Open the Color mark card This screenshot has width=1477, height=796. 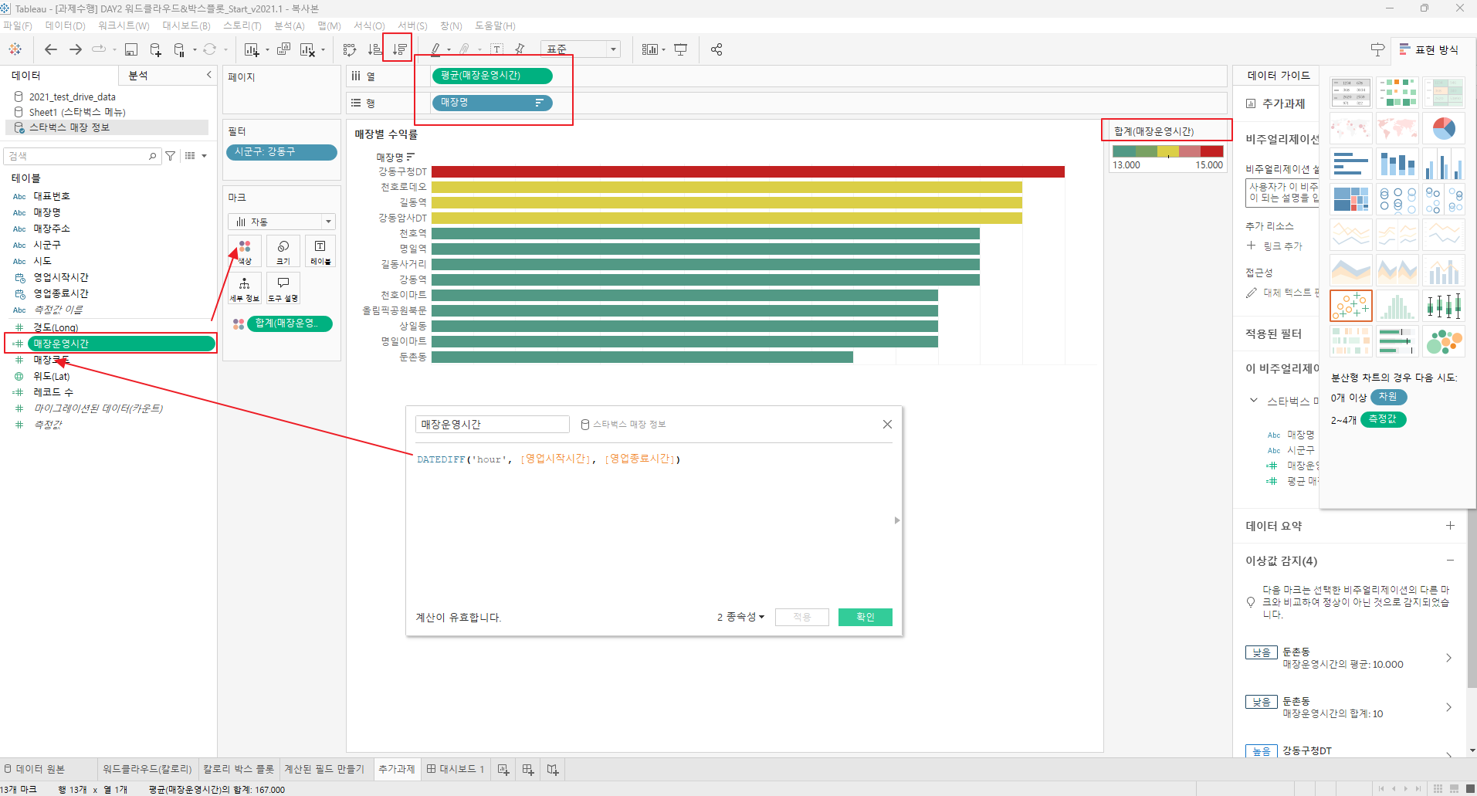245,252
